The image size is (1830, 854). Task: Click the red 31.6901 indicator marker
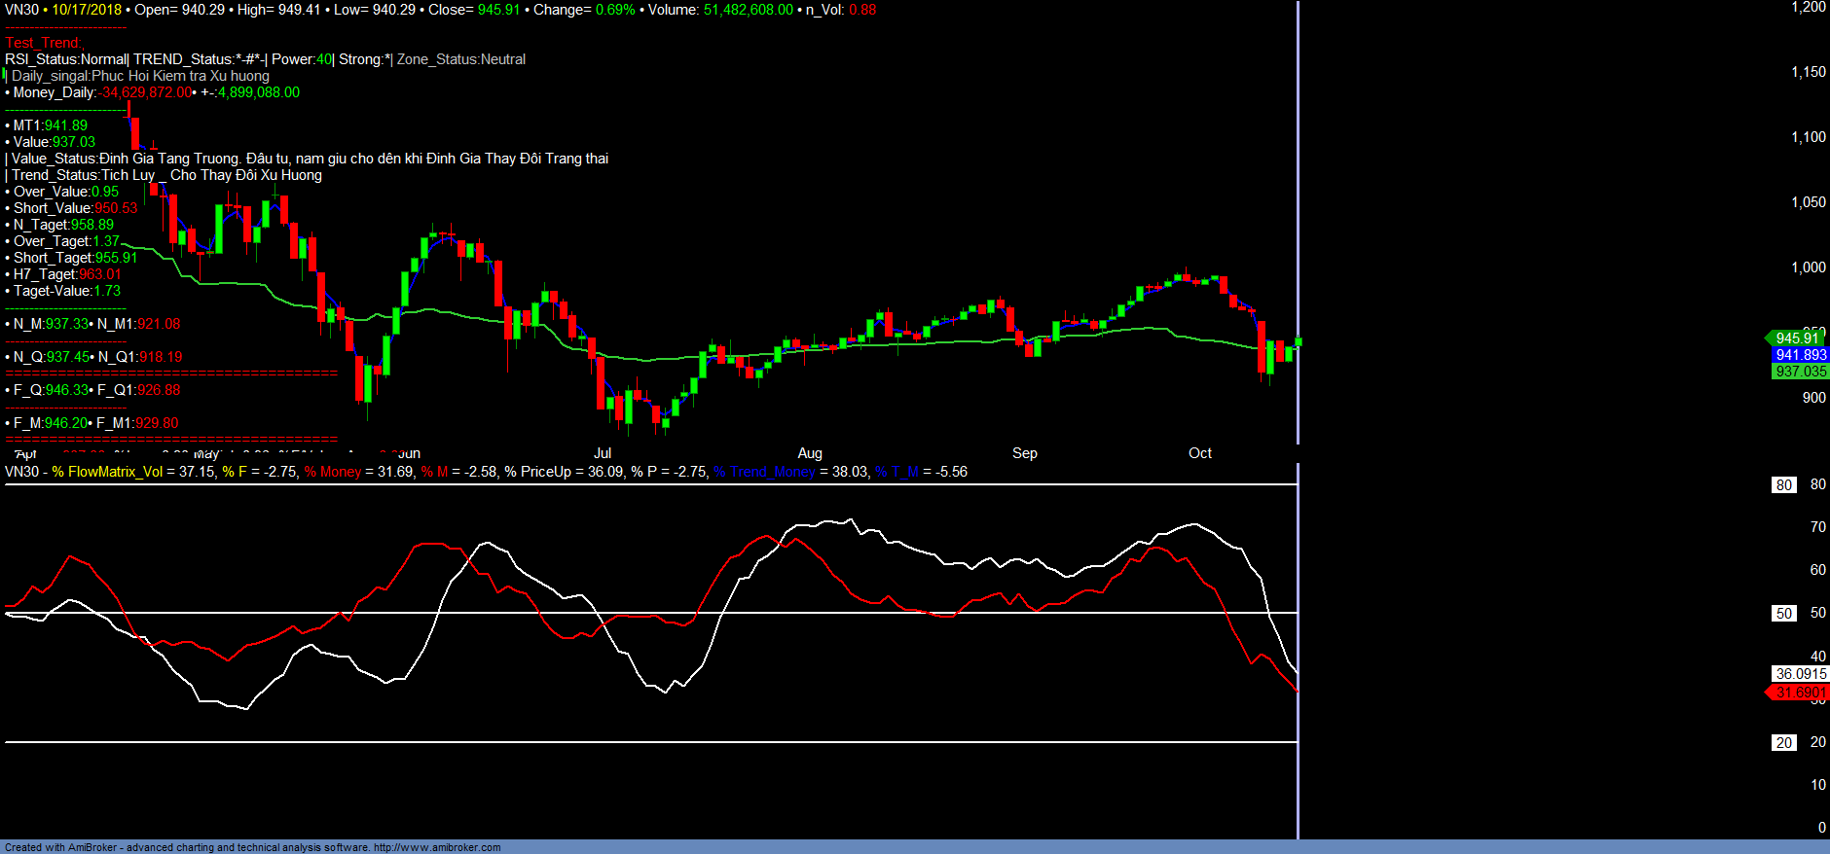tap(1799, 693)
